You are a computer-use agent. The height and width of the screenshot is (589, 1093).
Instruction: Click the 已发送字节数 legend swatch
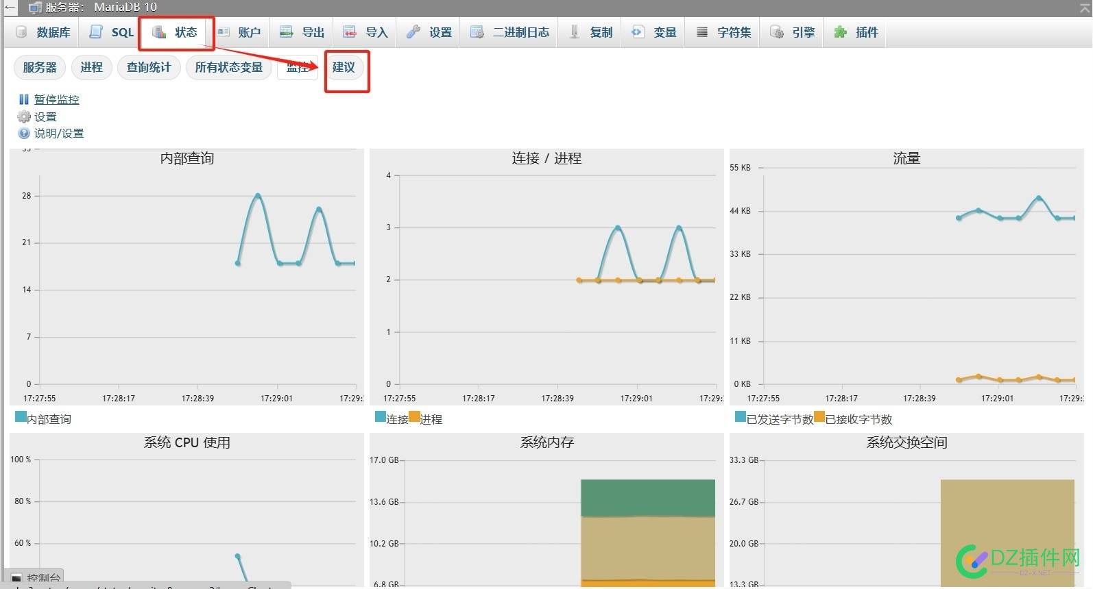[x=741, y=416]
